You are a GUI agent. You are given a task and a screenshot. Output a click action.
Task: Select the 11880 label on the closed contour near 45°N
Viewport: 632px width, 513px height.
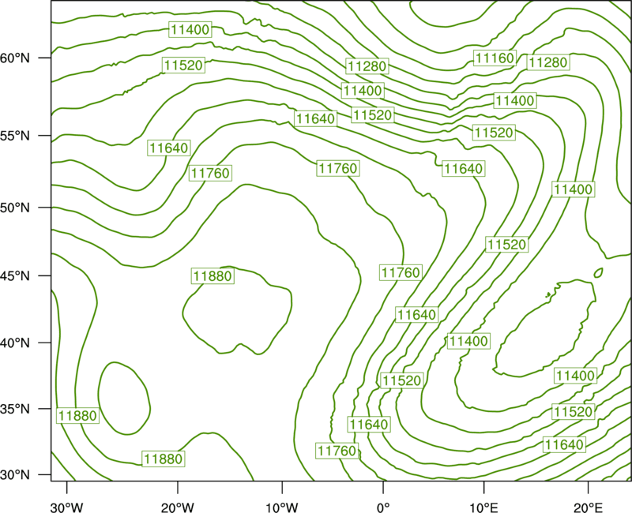(x=213, y=275)
